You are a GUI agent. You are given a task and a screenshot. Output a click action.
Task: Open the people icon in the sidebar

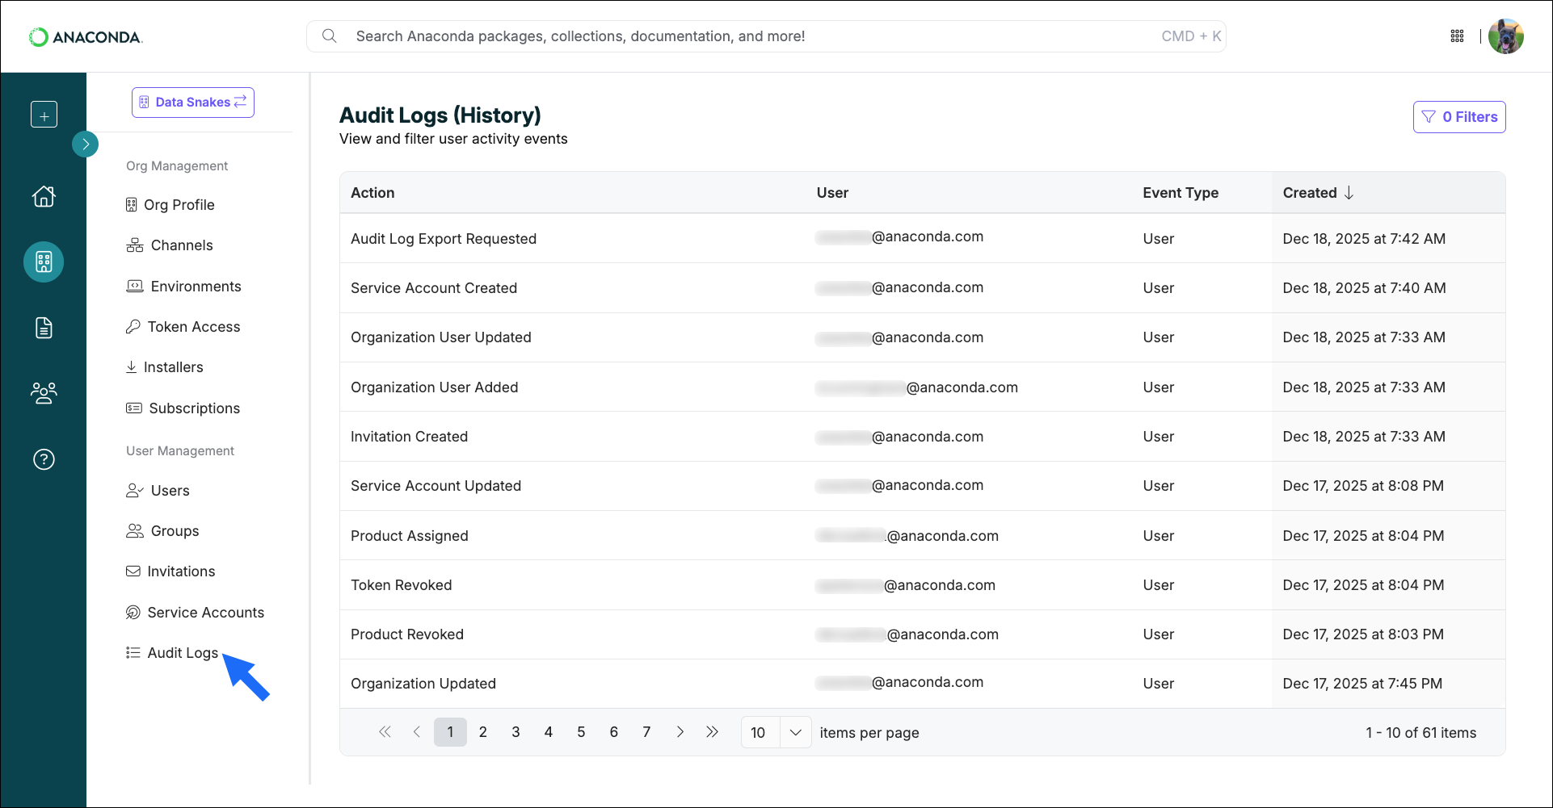[x=44, y=393]
